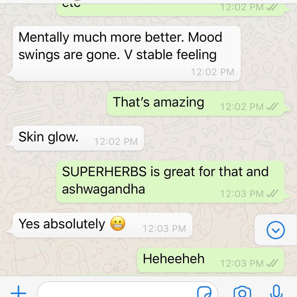This screenshot has width=297, height=297.
Task: Click the 12:02 PM timestamp under "Skin glow"
Action: (x=116, y=142)
